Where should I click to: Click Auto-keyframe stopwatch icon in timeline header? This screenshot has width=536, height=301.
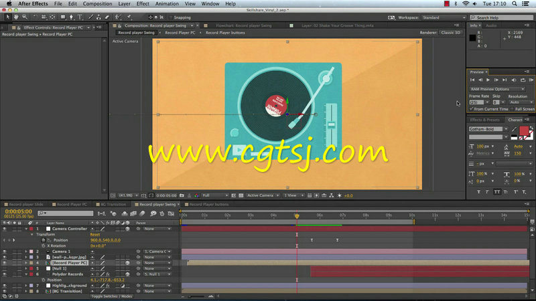pos(162,213)
